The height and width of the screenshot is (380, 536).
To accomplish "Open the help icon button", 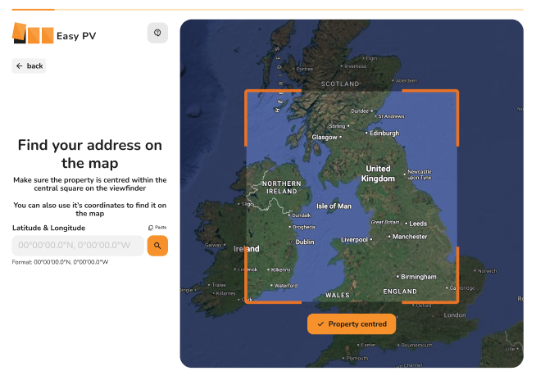I will click(x=157, y=33).
